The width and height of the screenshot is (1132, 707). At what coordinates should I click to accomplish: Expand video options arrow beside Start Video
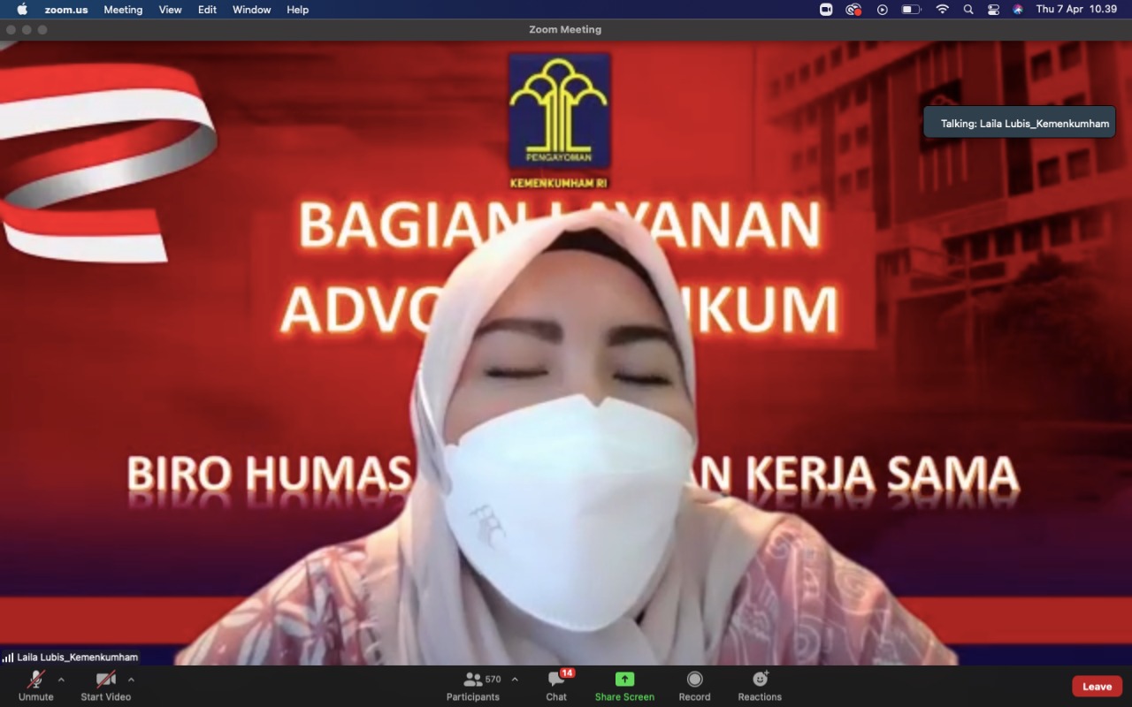click(131, 680)
